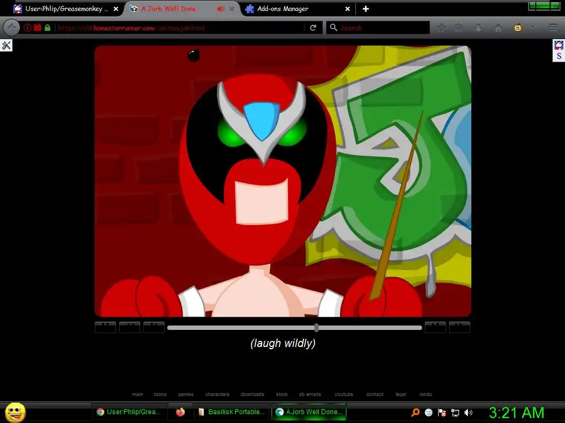Open the Greasemonkey dropdown arrow
Screen dimensions: 565x423
pyautogui.click(x=532, y=28)
